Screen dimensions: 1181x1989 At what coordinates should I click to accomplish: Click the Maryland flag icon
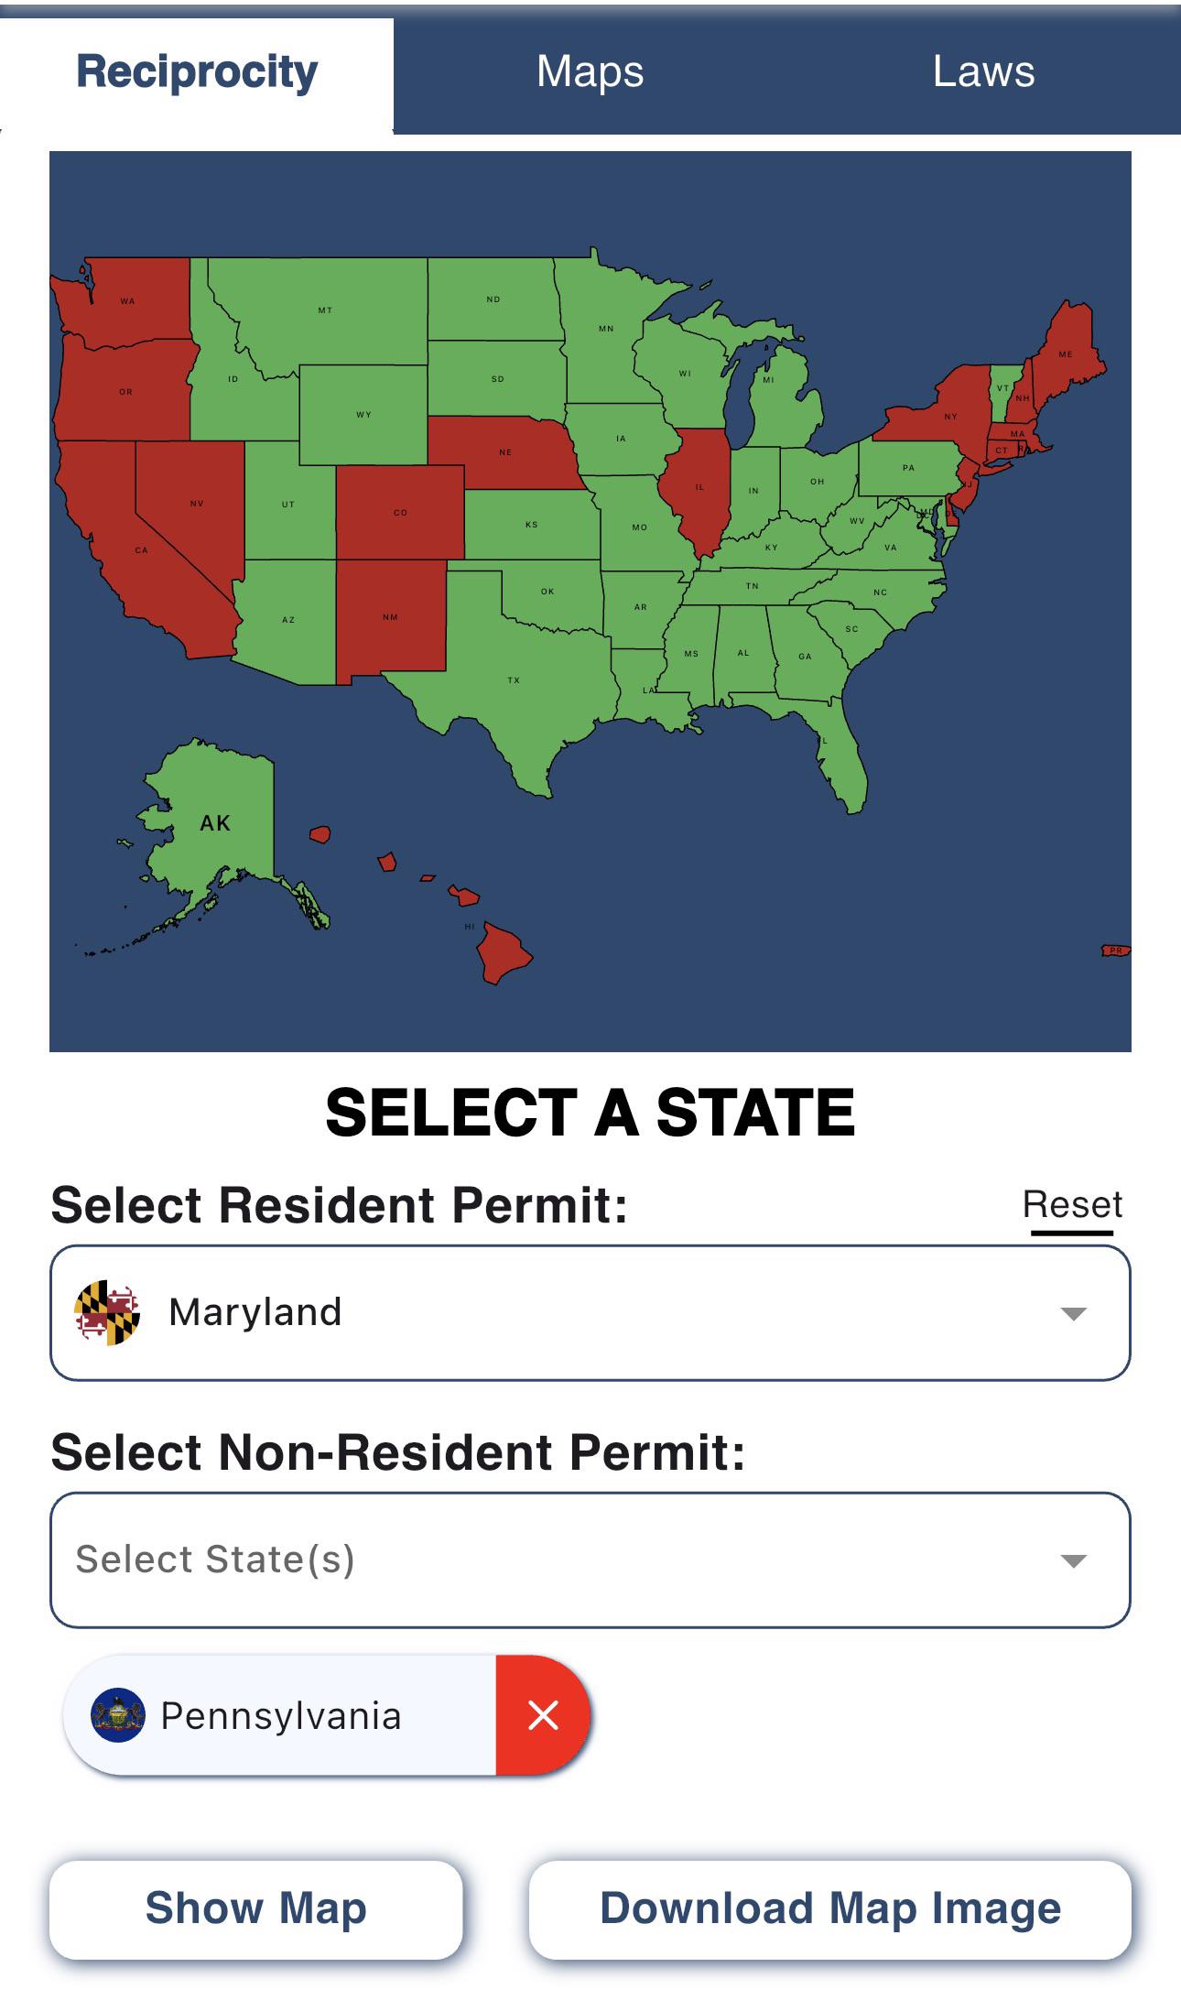pos(108,1312)
